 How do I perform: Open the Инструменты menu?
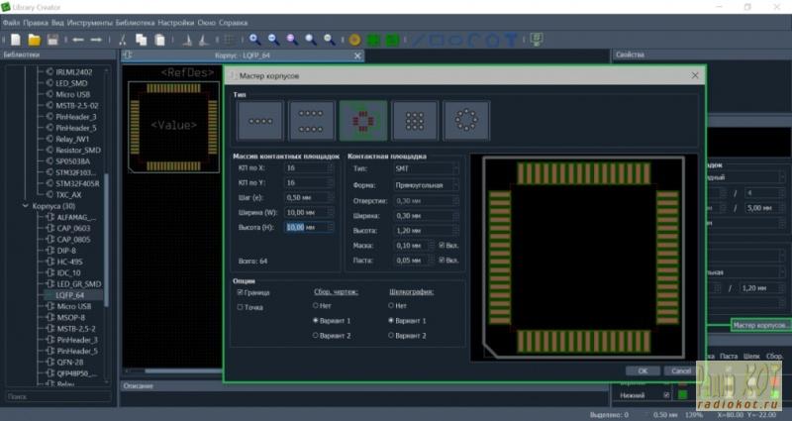coord(89,22)
